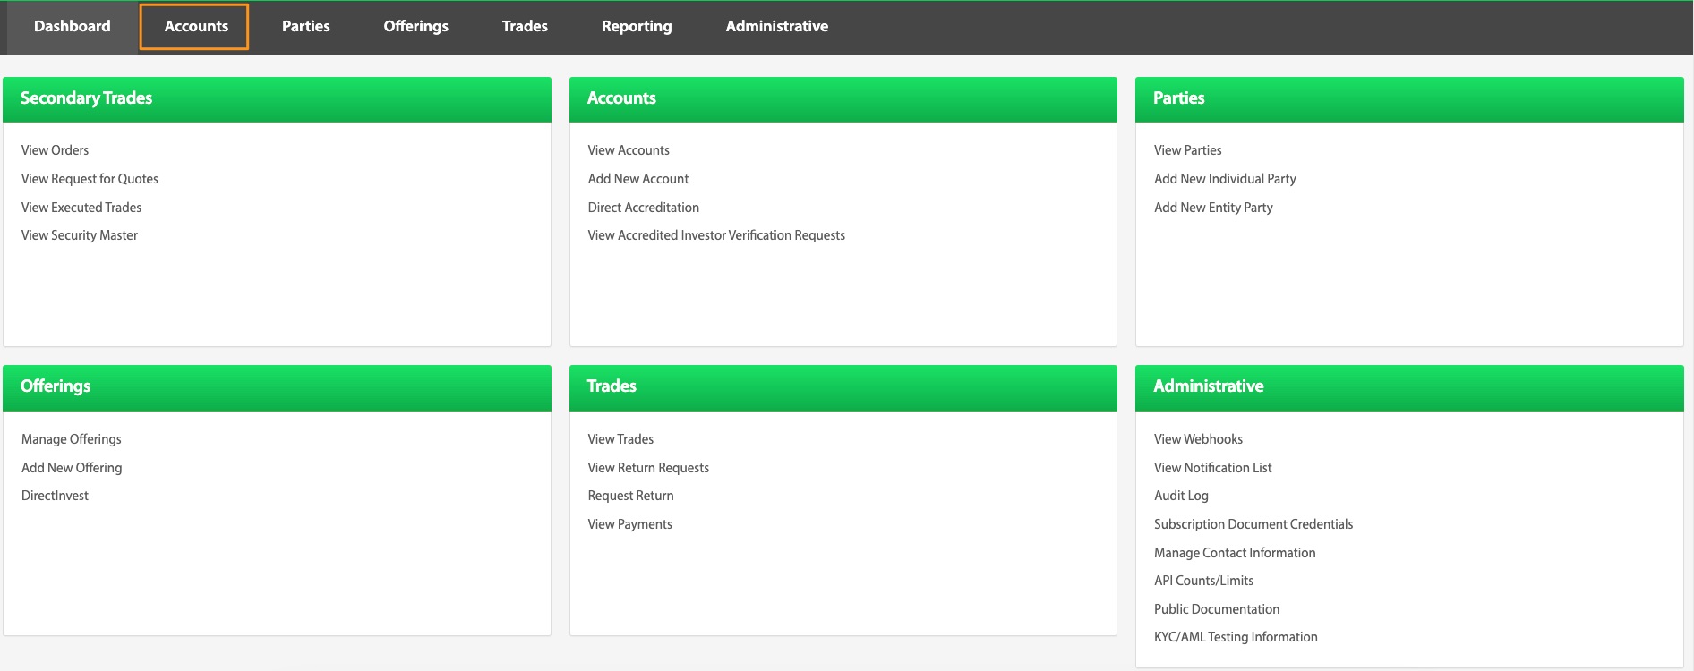Select the Request Return link
Image resolution: width=1694 pixels, height=671 pixels.
pyautogui.click(x=631, y=496)
